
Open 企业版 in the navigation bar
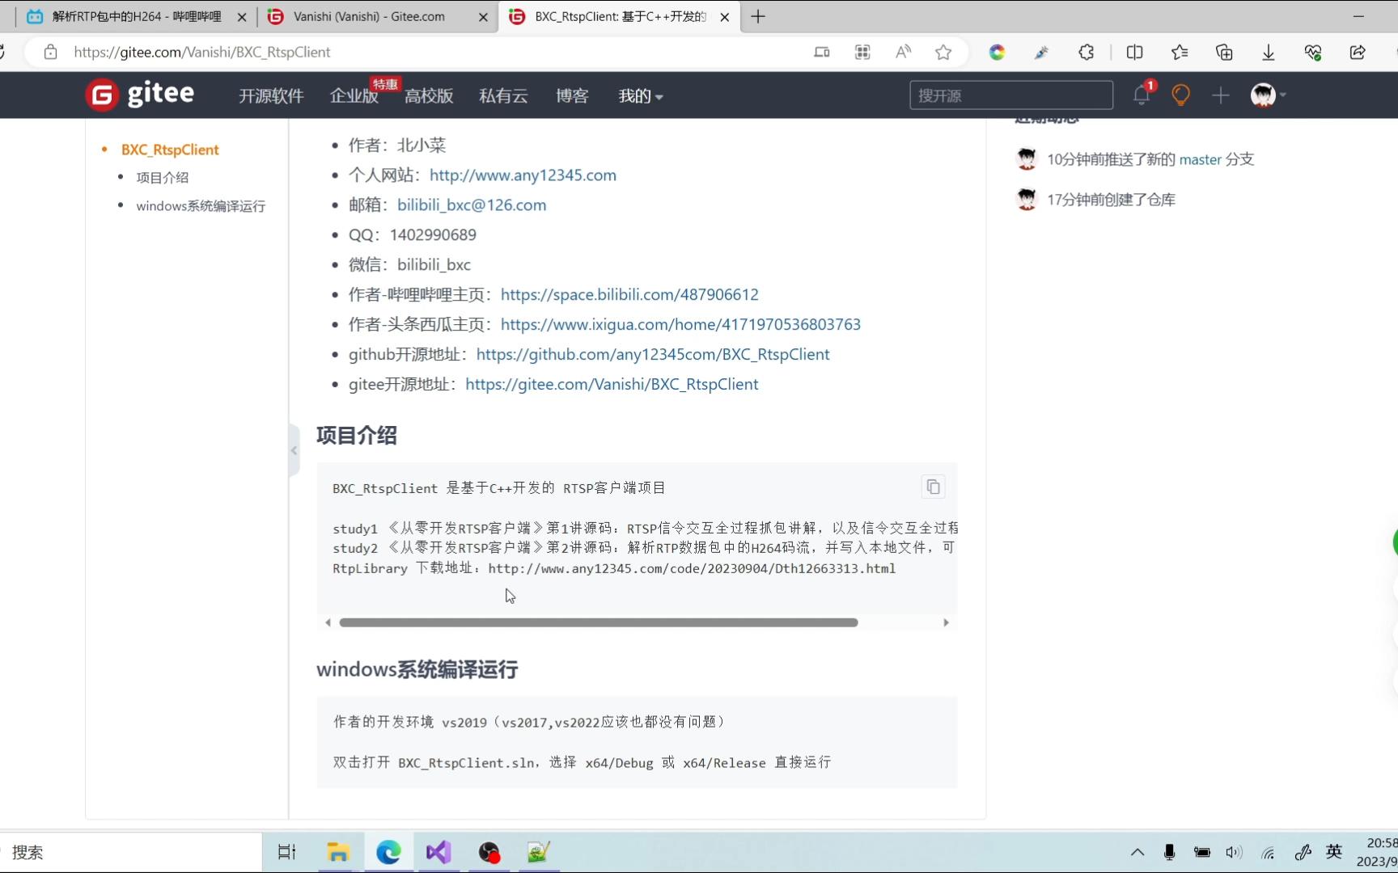tap(354, 96)
